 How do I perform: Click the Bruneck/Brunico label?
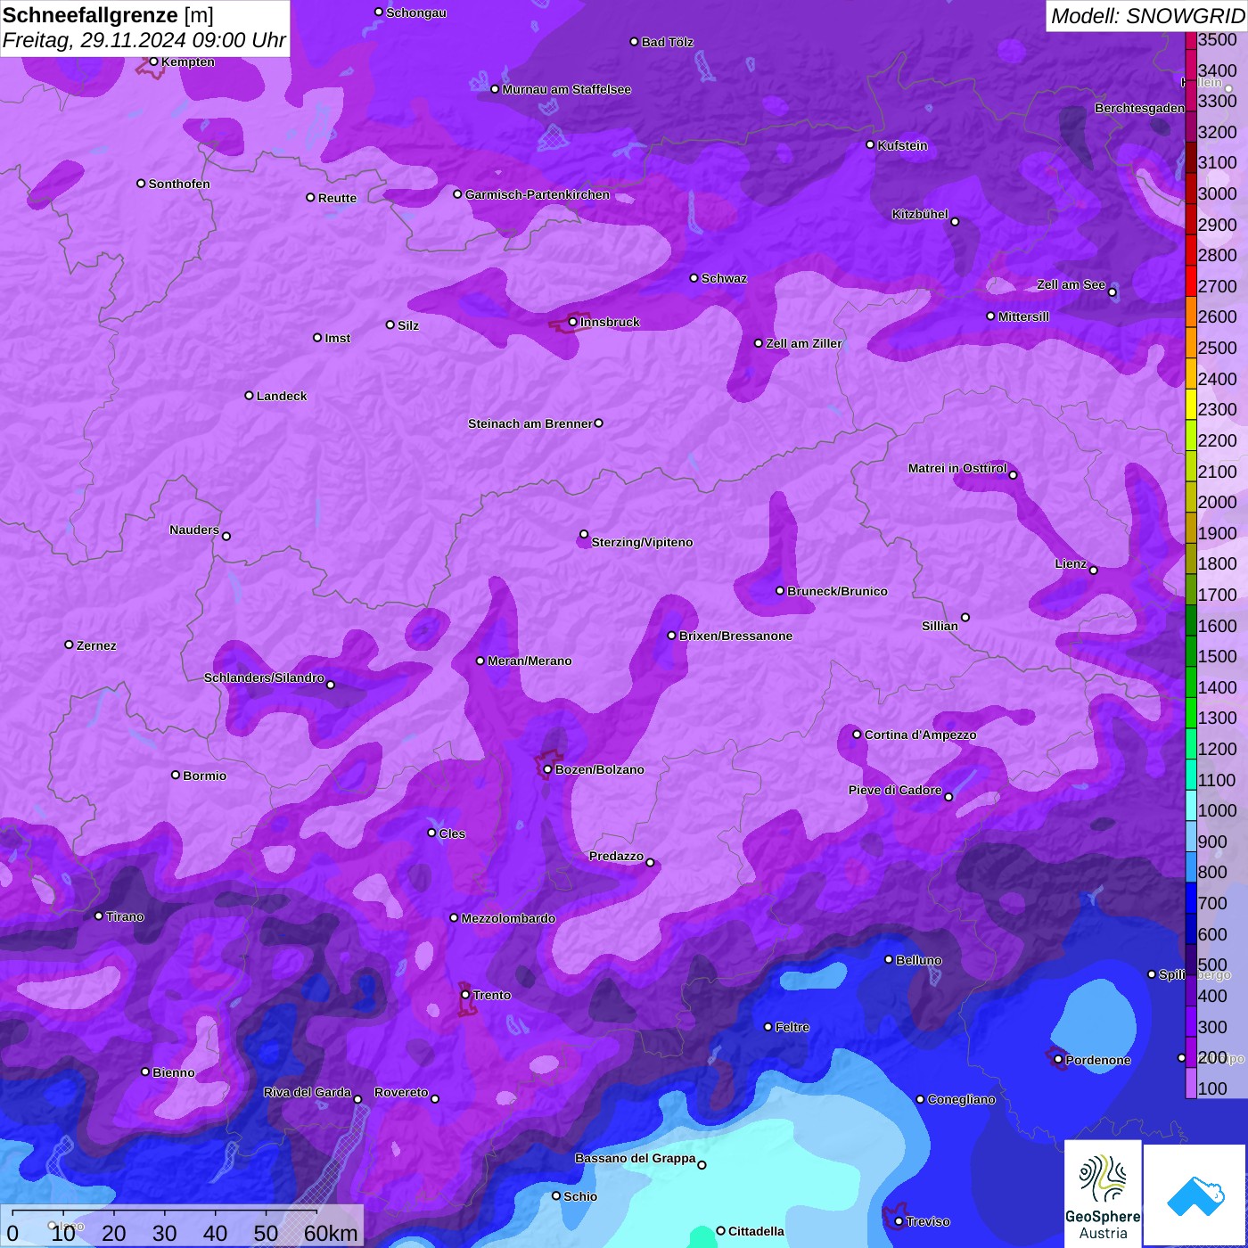(837, 591)
